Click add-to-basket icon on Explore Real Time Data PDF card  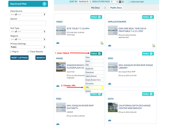[x=153, y=46]
